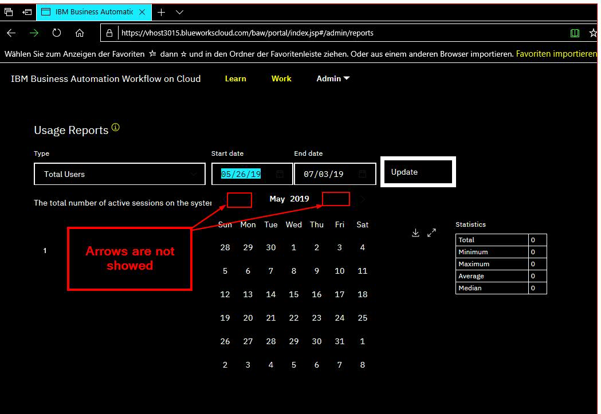This screenshot has height=414, width=601.
Task: Pick May 10 from the calendar
Action: [x=340, y=271]
